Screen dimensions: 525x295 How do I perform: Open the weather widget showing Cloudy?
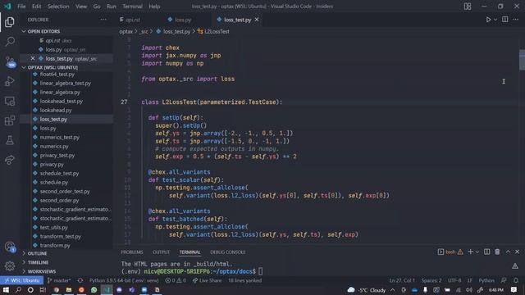point(367,289)
